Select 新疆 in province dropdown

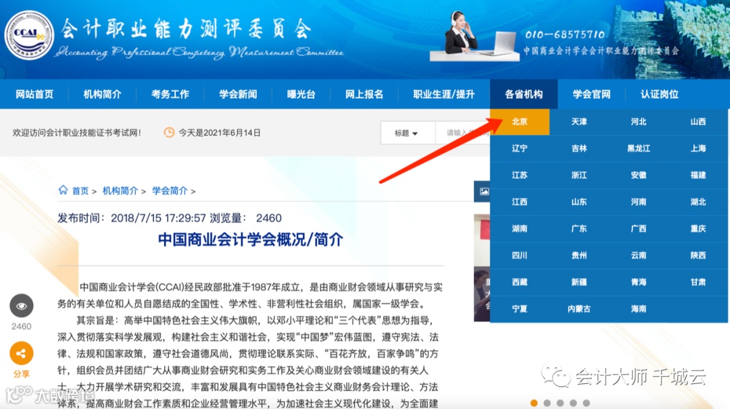579,282
